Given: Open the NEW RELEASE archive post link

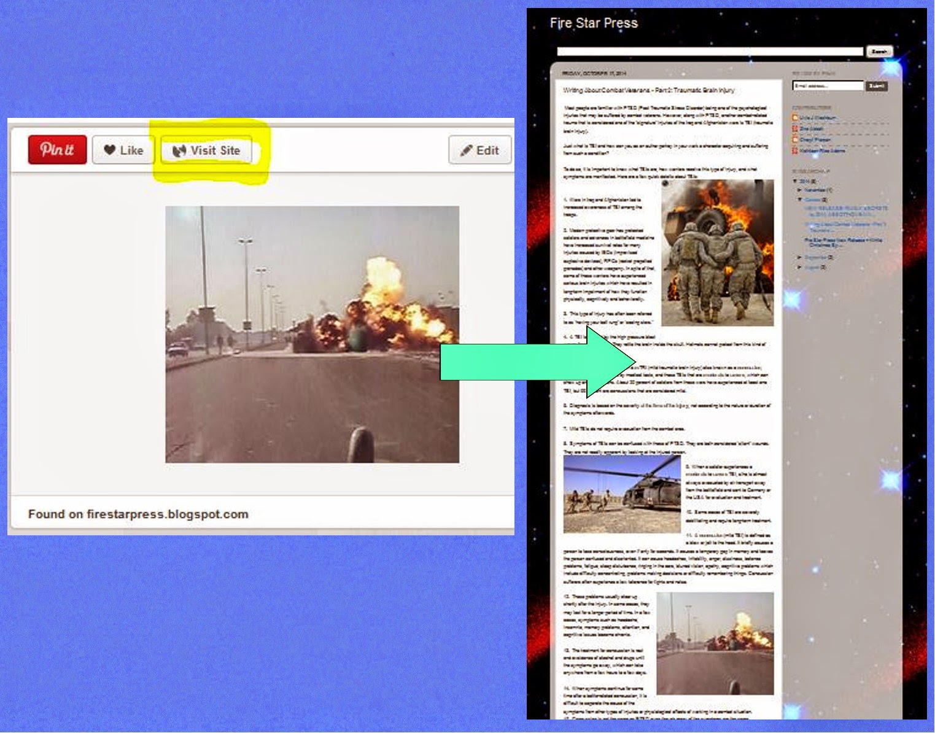Looking at the screenshot, I should pyautogui.click(x=846, y=211).
